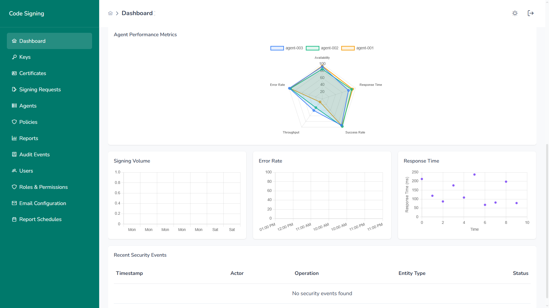Click the Reports bar chart icon
This screenshot has width=549, height=308.
(x=14, y=138)
